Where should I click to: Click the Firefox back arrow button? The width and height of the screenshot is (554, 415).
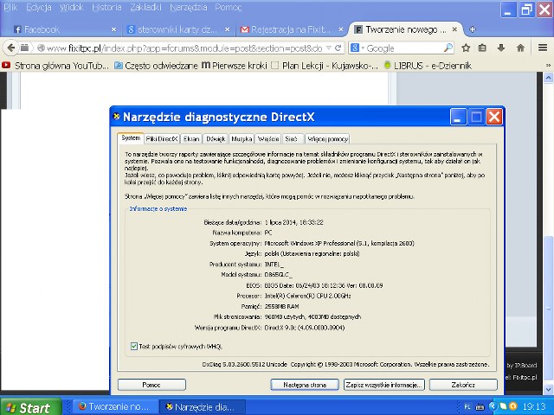pyautogui.click(x=11, y=48)
